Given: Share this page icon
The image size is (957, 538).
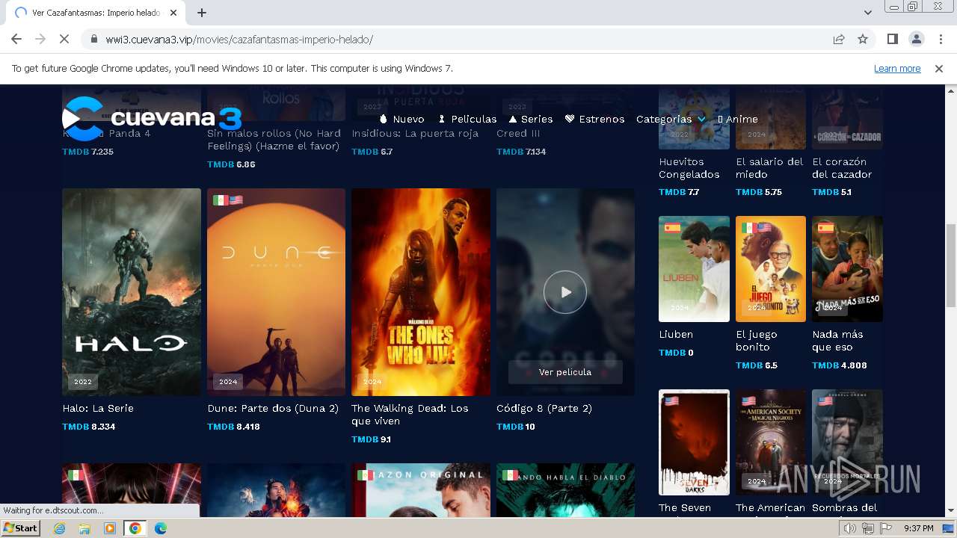Looking at the screenshot, I should 839,40.
